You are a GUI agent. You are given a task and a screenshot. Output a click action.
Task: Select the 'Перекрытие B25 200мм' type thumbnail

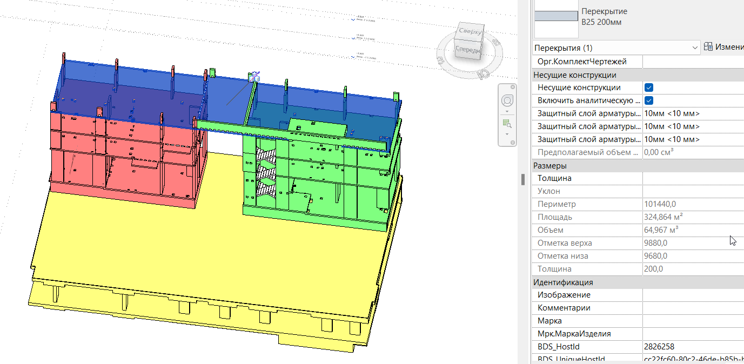coord(556,16)
